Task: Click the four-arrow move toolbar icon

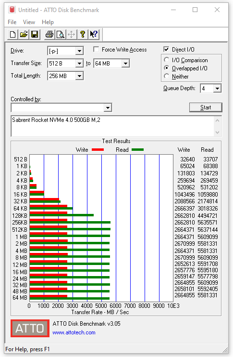Action: tap(71, 34)
